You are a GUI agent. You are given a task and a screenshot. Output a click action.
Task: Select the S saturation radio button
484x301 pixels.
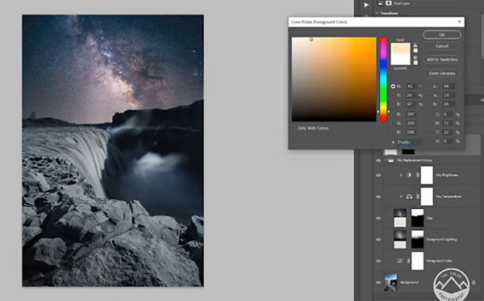point(393,95)
